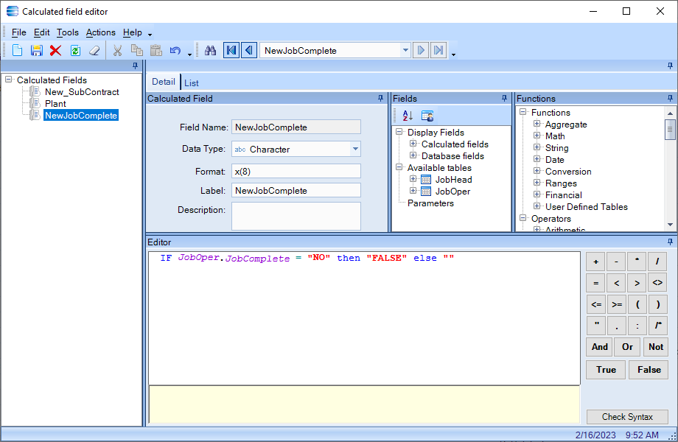
Task: Click the Functions panel scrollbar thumb
Action: (x=670, y=129)
